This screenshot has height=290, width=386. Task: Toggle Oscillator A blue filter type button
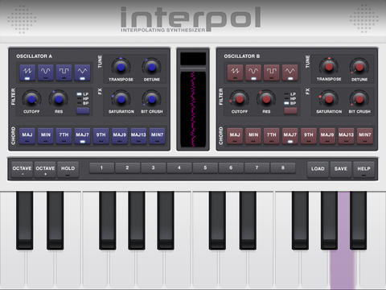[x=83, y=110]
